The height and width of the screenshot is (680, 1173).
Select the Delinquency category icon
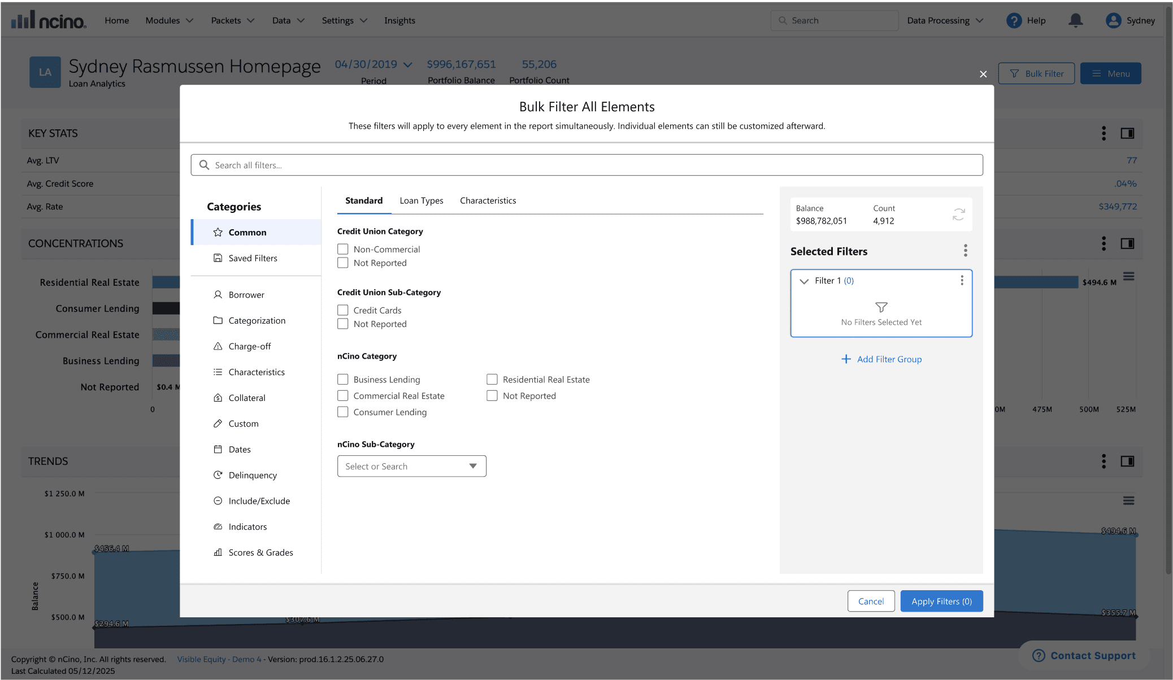(x=218, y=475)
